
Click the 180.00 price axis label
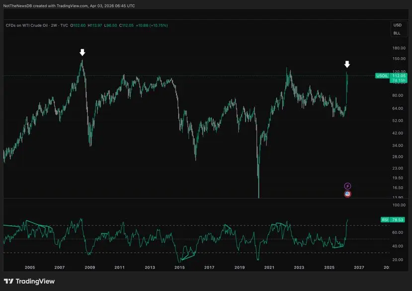click(399, 48)
